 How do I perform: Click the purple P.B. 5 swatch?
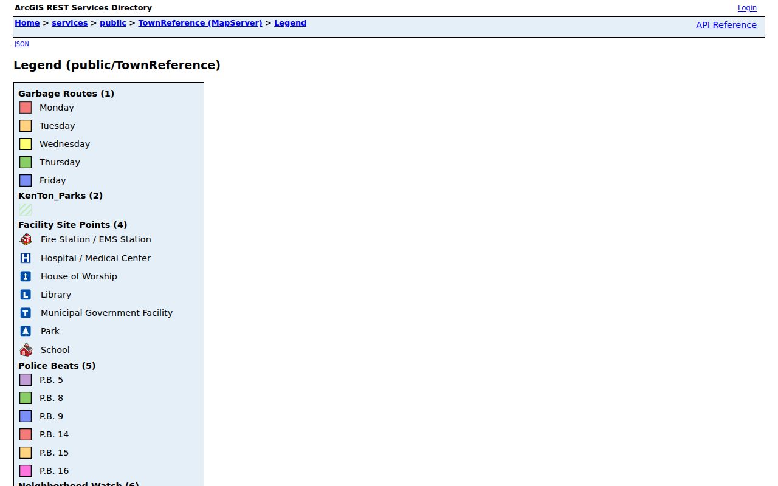(26, 380)
